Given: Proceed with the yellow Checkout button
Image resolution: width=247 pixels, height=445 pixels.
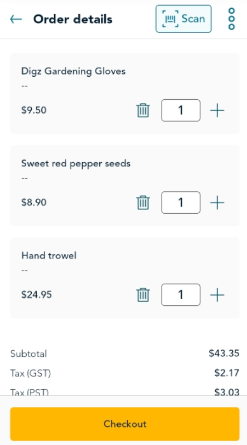Looking at the screenshot, I should click(x=125, y=424).
